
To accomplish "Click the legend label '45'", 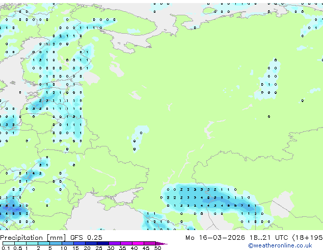I will [x=146, y=248].
